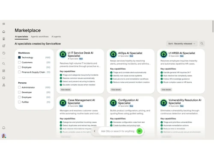Switch to the AI agents tab
Image resolution: width=214 pixels, height=160 pixels.
click(x=56, y=37)
